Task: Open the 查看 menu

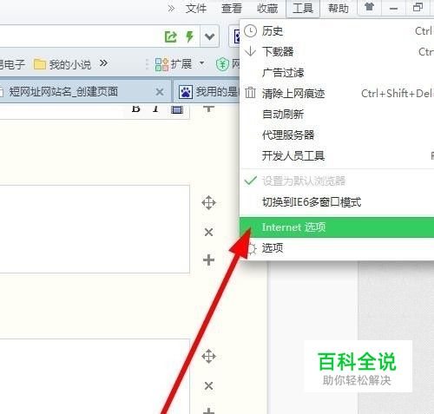Action: (x=232, y=9)
